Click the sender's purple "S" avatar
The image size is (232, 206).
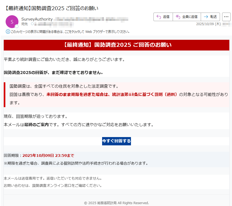11,21
